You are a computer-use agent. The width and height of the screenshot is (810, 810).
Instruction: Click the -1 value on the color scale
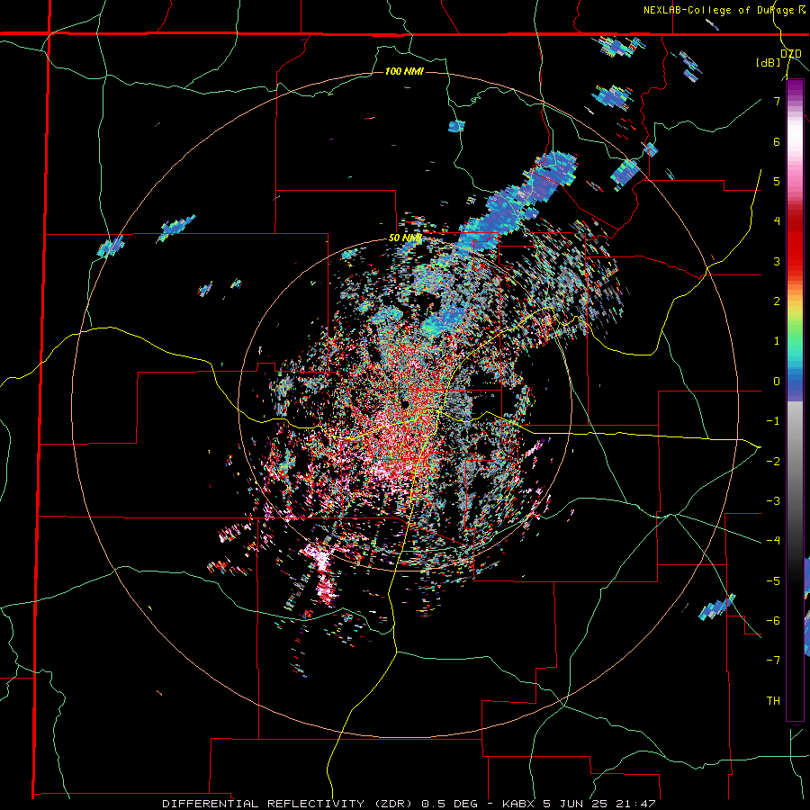(773, 421)
